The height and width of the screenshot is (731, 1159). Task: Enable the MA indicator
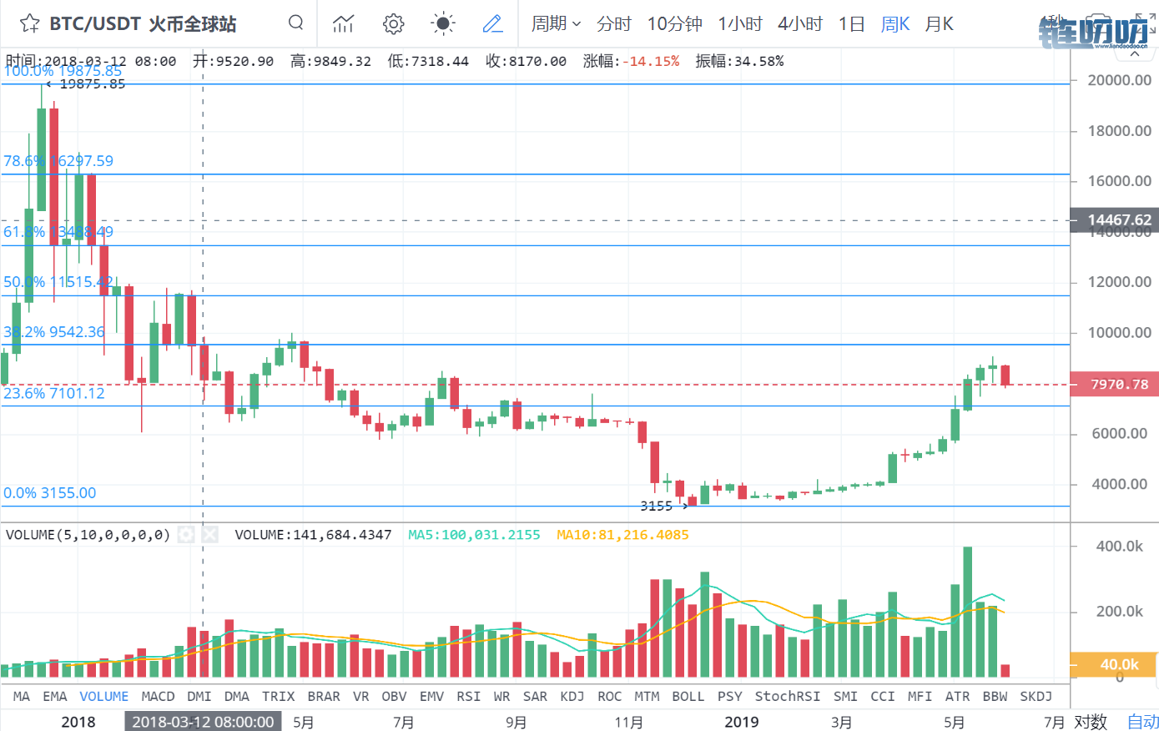point(22,696)
